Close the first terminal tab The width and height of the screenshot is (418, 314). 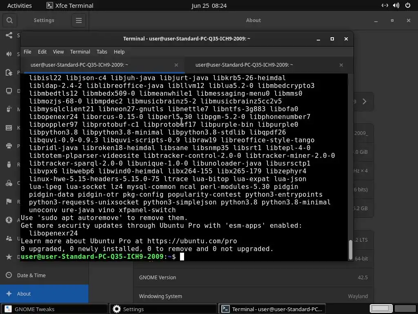tap(176, 65)
